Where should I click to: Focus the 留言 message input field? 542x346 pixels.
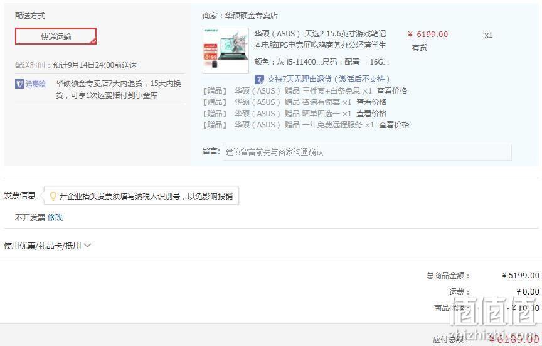click(x=367, y=152)
